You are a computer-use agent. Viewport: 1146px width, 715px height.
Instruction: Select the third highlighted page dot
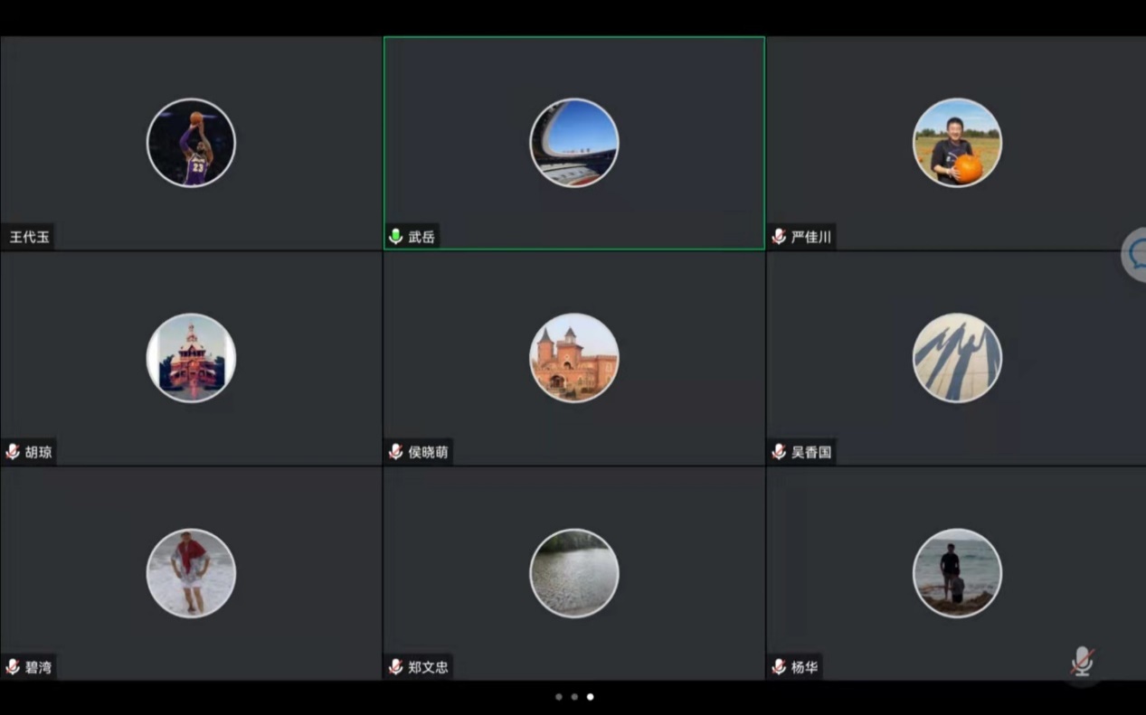click(591, 697)
